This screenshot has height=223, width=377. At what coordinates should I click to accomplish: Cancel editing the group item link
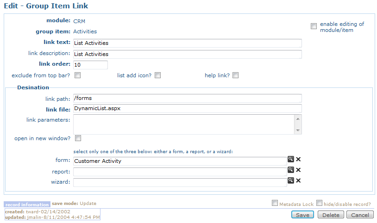click(x=360, y=215)
